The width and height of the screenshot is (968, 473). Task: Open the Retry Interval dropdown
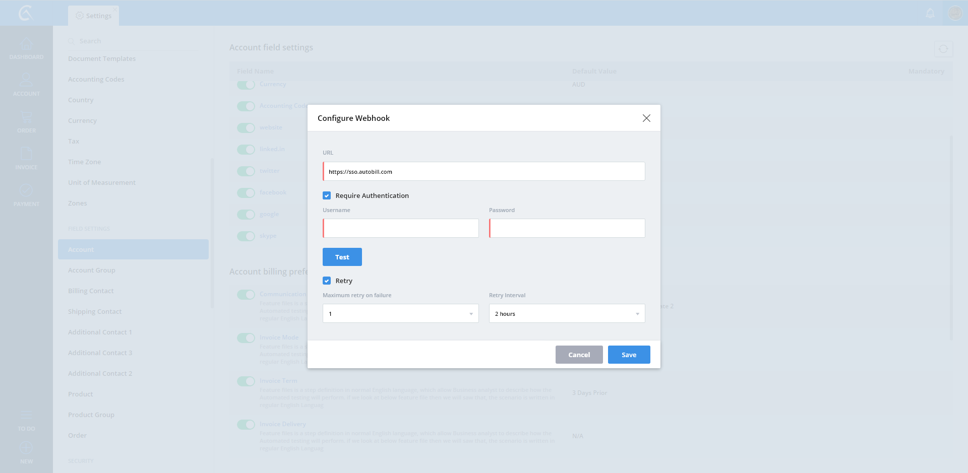click(567, 313)
